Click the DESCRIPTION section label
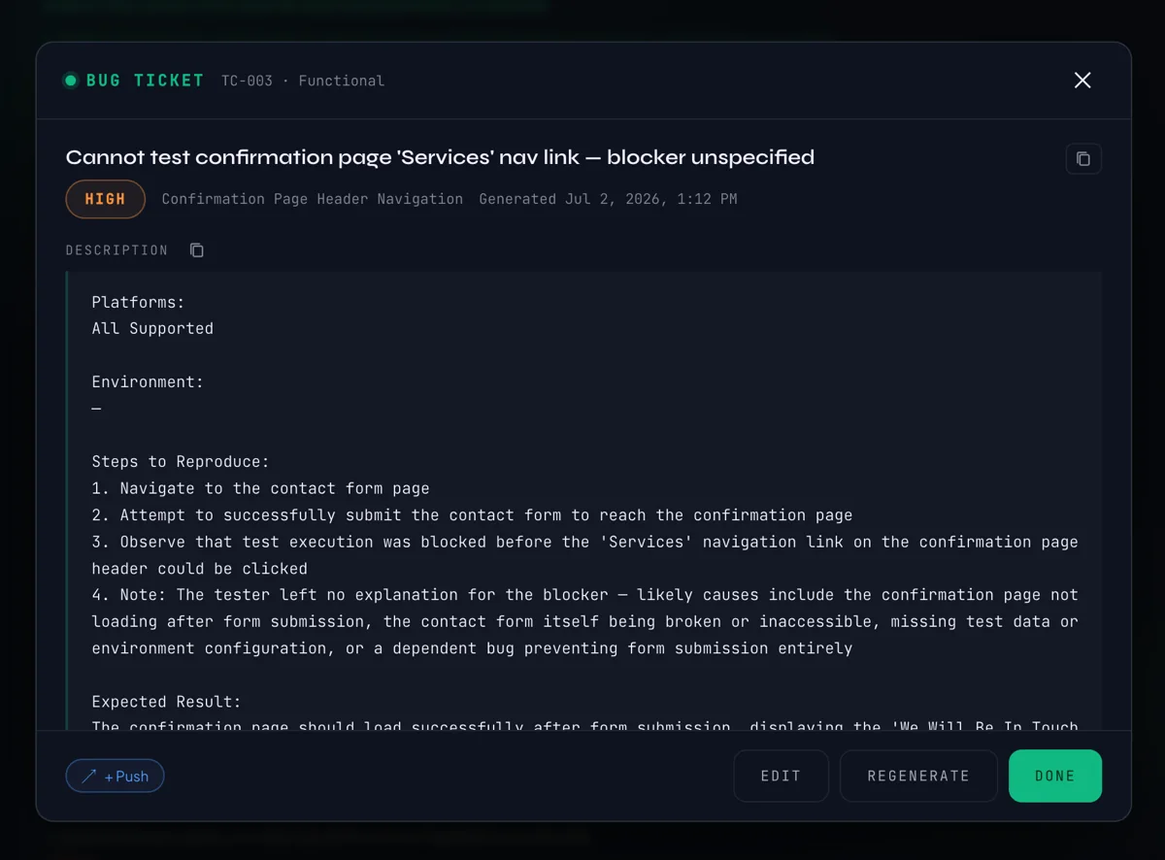This screenshot has width=1165, height=860. 116,250
